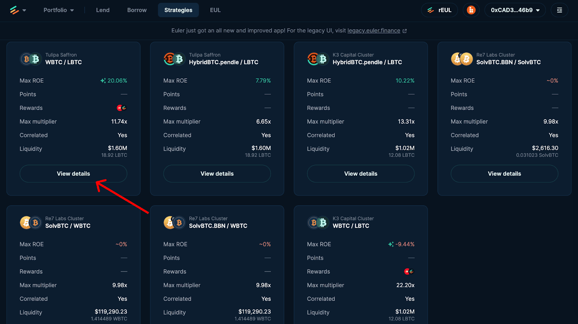Screen dimensions: 578x324
Task: Open the EUL tab
Action: pos(215,10)
